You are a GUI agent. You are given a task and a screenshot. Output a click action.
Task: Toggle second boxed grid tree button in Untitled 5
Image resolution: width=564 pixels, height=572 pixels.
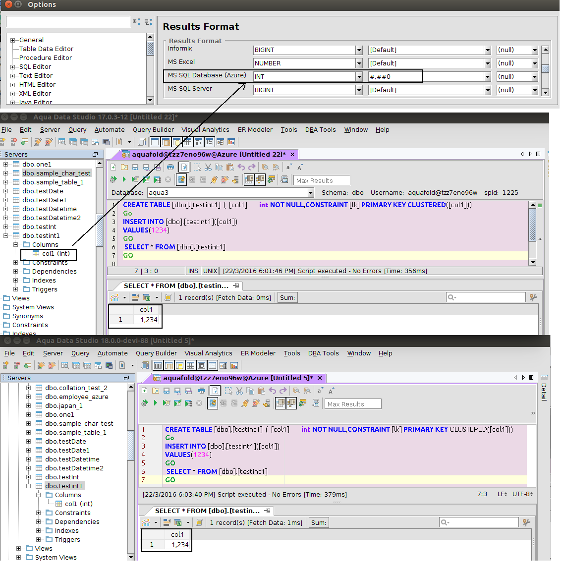[x=291, y=403]
